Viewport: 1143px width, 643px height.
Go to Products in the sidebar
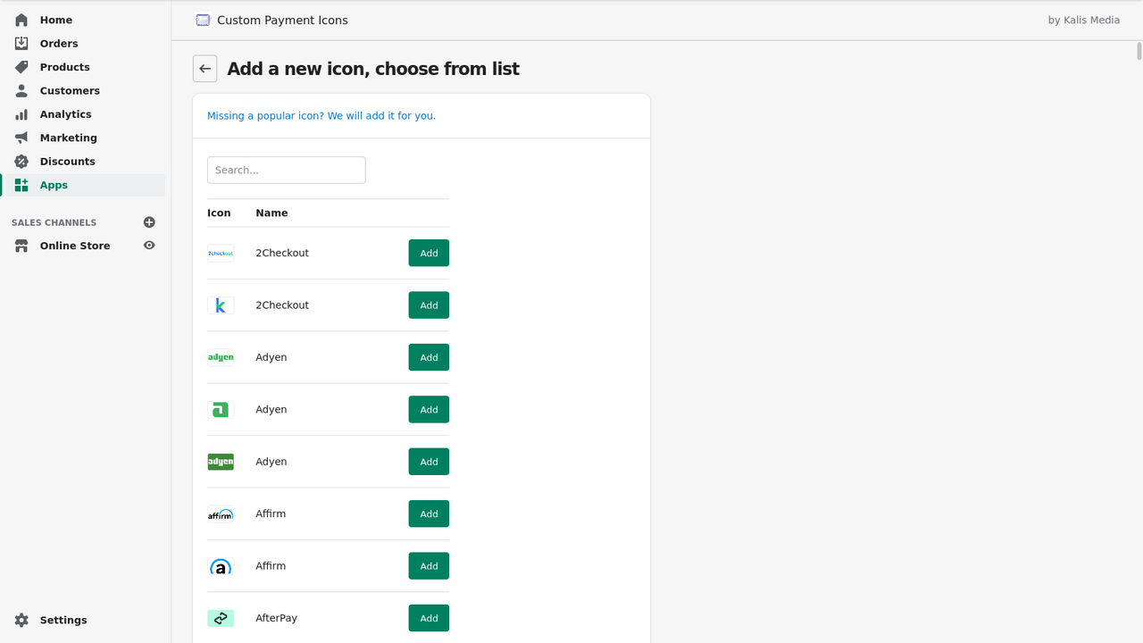[x=64, y=67]
